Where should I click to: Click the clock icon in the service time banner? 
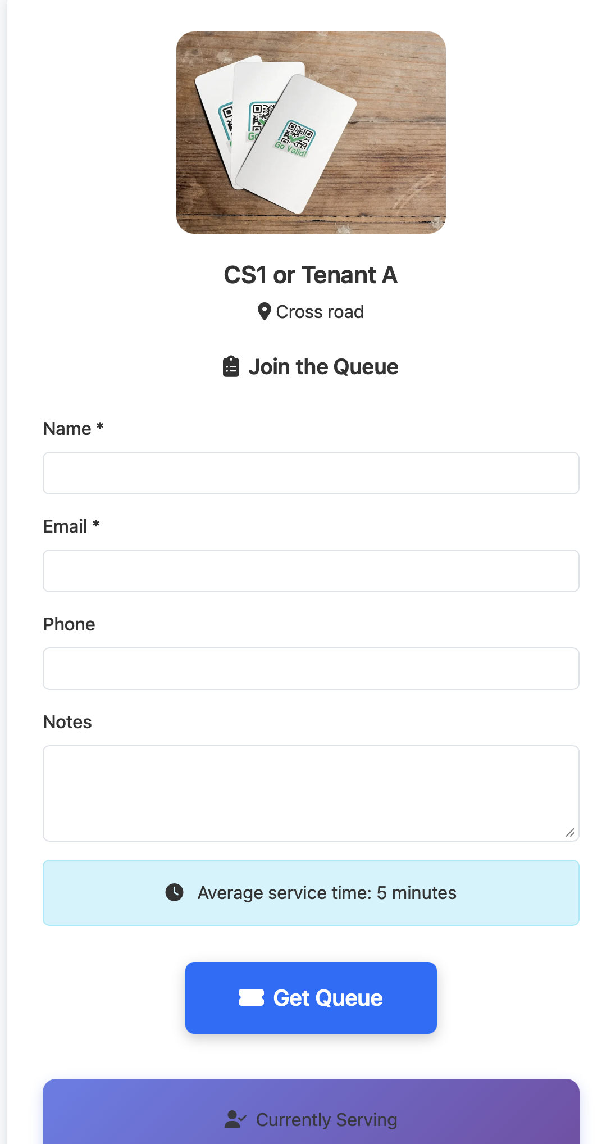pos(175,892)
